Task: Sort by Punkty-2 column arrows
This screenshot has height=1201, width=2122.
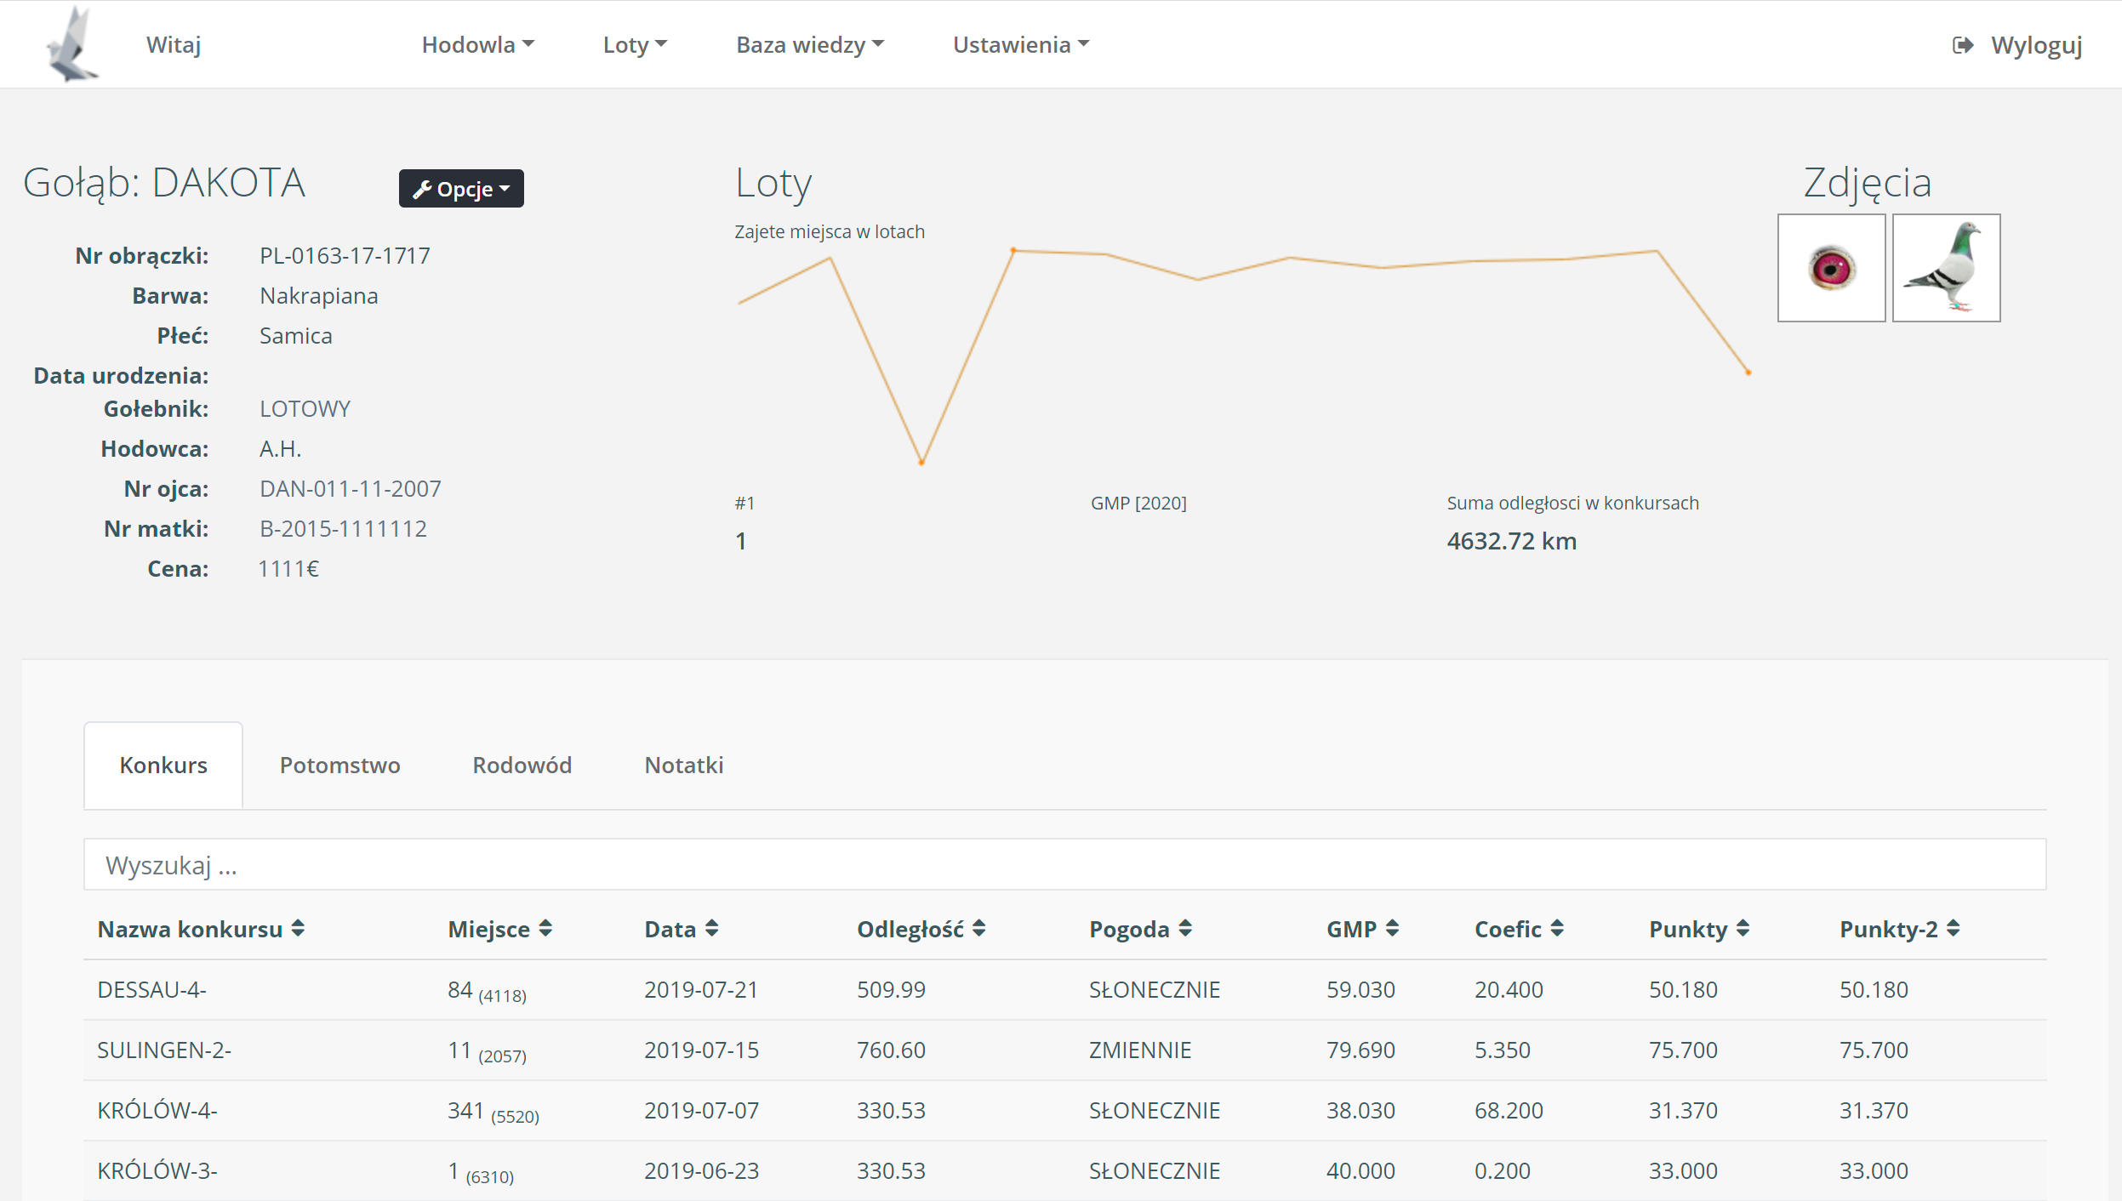Action: 1954,929
